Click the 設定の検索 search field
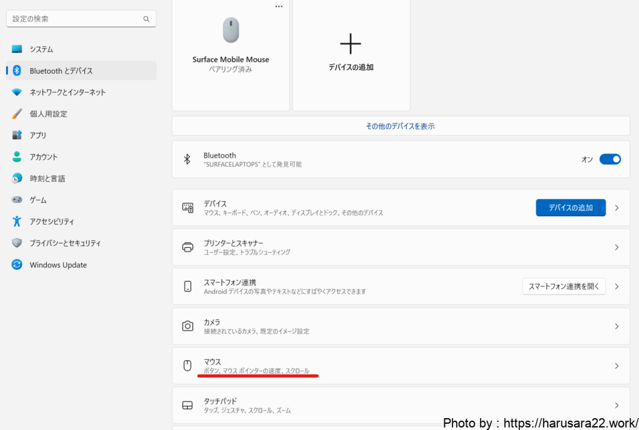The width and height of the screenshot is (639, 430). 75,19
